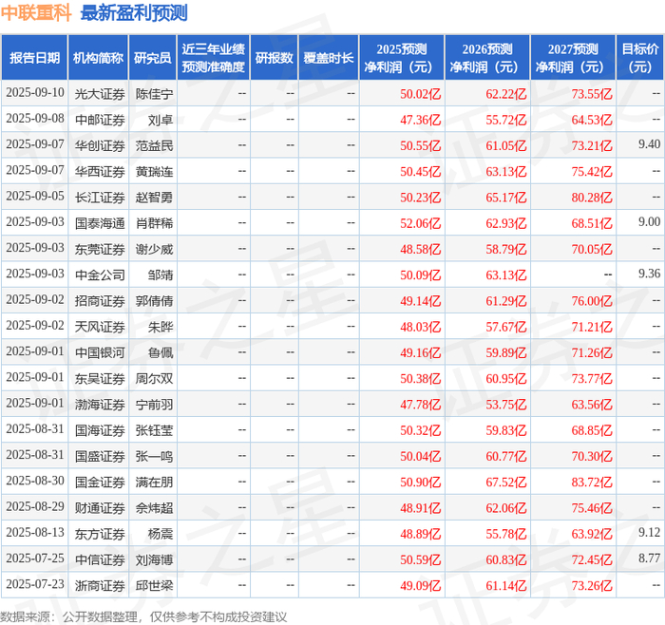The image size is (665, 625).
Task: Select the 机构简称 column header
Action: click(x=99, y=58)
